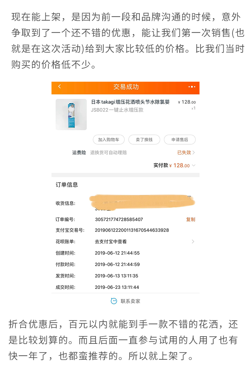The image size is (251, 368).
Task: Tap the 卖了换钱 button
Action: point(144,140)
